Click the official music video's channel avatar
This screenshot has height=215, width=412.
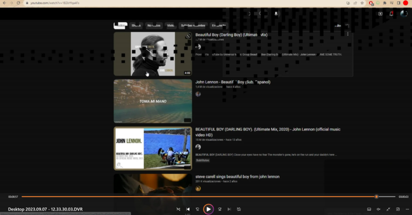[x=198, y=147]
